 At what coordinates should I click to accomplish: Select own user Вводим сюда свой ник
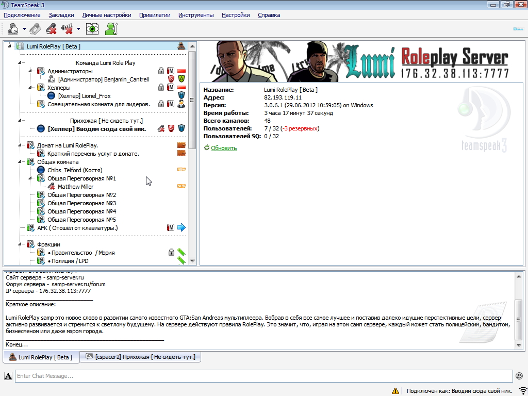pos(97,129)
